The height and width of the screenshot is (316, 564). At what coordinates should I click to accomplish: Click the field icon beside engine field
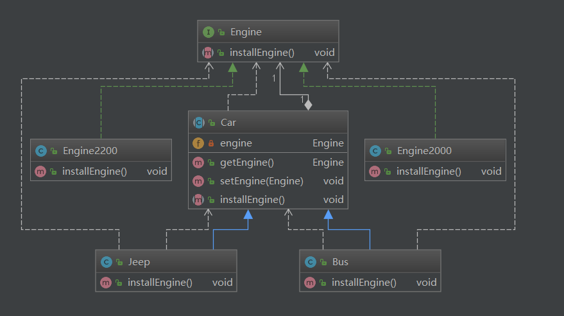click(198, 143)
